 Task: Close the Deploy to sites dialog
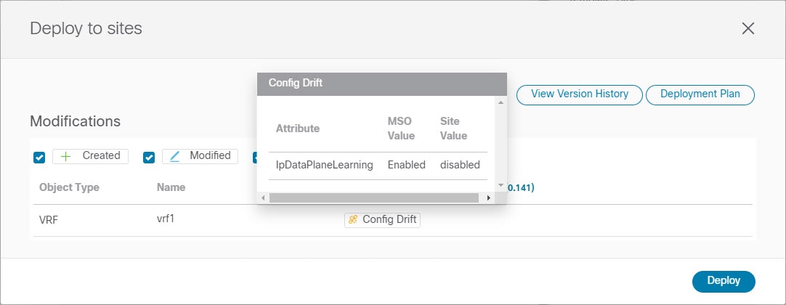pyautogui.click(x=748, y=28)
